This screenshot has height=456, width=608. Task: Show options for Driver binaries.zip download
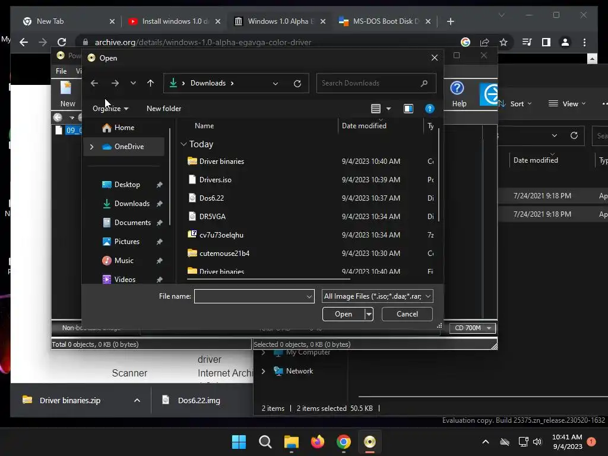coord(137,400)
